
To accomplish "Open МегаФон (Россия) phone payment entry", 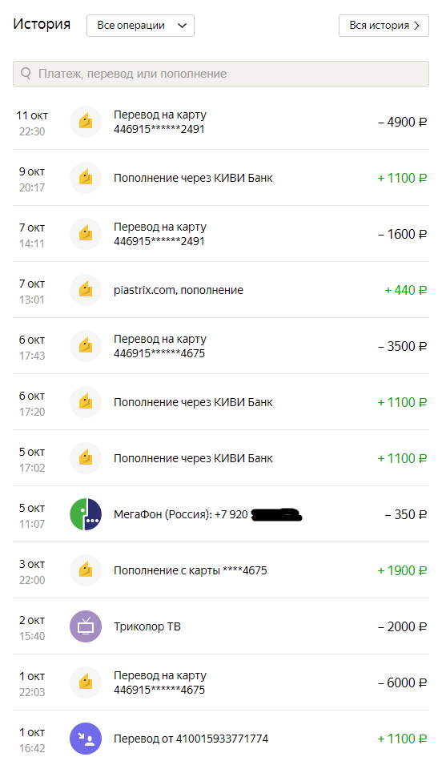I will 221,514.
